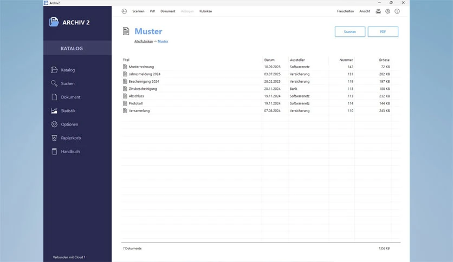This screenshot has height=262, width=453.
Task: Select the Versammlung title text
Action: (139, 111)
